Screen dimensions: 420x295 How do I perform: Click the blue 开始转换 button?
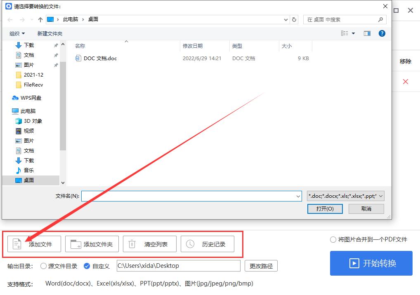click(x=370, y=263)
